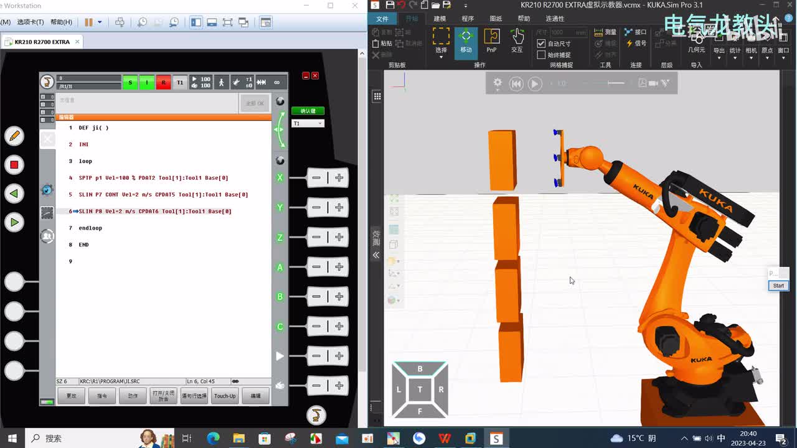Expand the collapsed left panel chevron

click(376, 255)
